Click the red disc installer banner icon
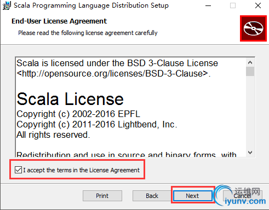Screen dimensions: 269x210 tap(253, 28)
